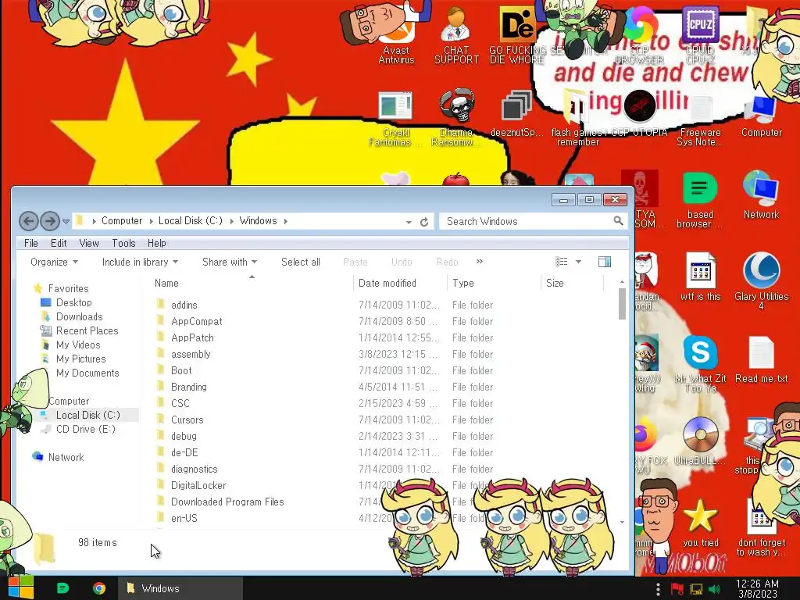
Task: Open the you tried star icon
Action: (700, 523)
